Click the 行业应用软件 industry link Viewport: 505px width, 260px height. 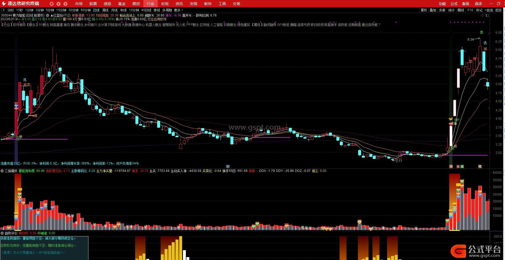[157, 19]
